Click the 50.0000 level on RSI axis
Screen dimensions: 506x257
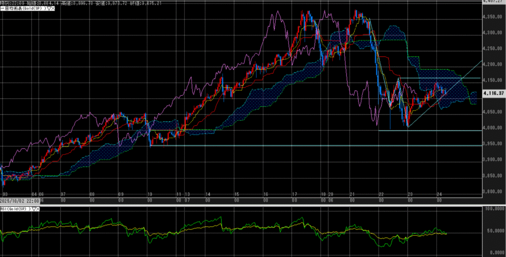pyautogui.click(x=494, y=230)
